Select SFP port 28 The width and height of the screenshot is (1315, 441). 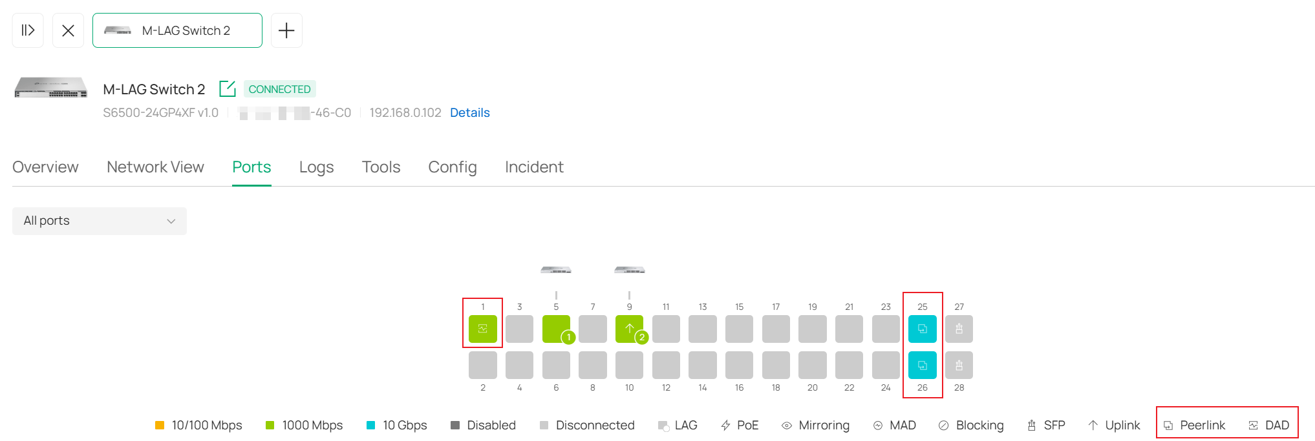pos(959,365)
